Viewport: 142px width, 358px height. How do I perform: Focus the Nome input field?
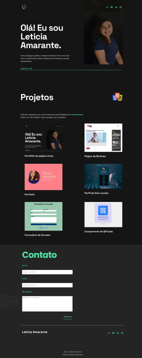[47, 272]
